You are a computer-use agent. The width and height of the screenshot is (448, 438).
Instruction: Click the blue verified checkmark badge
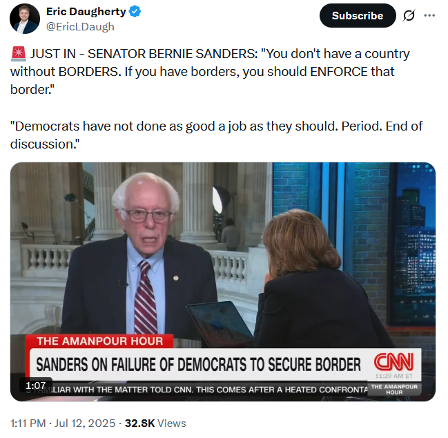pyautogui.click(x=135, y=12)
